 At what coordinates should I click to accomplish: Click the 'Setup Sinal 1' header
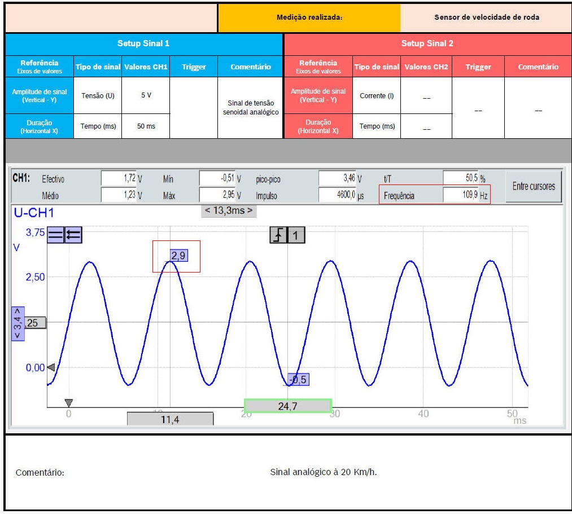coord(143,43)
